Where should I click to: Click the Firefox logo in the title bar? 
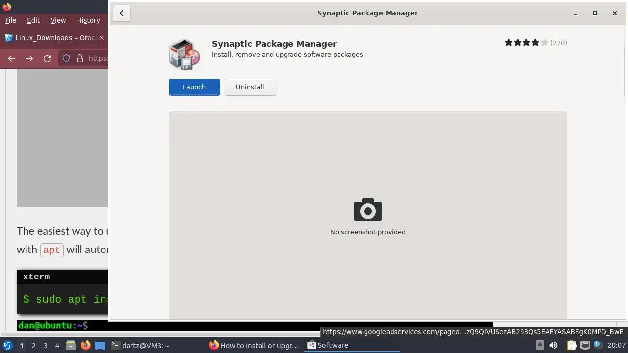click(7, 7)
